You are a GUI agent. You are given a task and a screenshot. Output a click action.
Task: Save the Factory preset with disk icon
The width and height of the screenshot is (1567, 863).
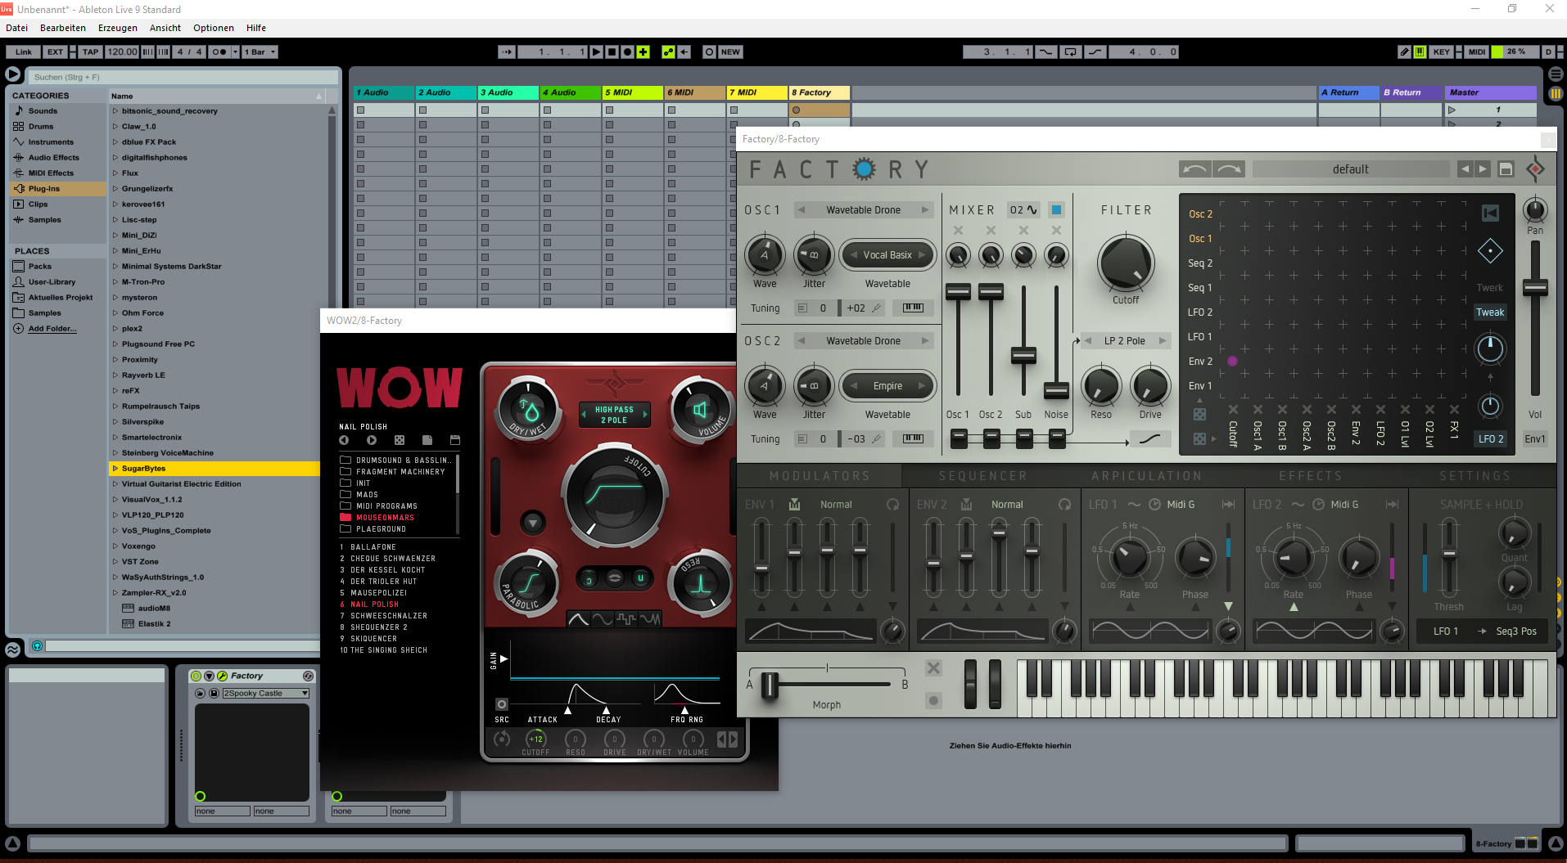(1506, 169)
